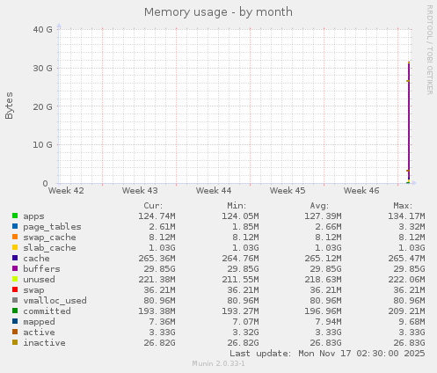Click the purple buffers legend swatch
Image resolution: width=437 pixels, height=373 pixels.
coord(15,268)
